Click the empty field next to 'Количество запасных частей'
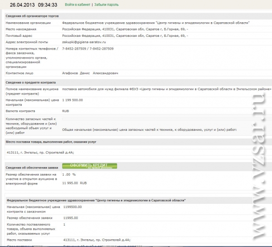 coord(166,119)
